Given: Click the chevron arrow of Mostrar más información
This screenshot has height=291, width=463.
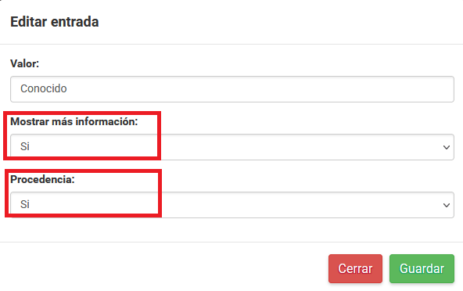Looking at the screenshot, I should coord(446,147).
